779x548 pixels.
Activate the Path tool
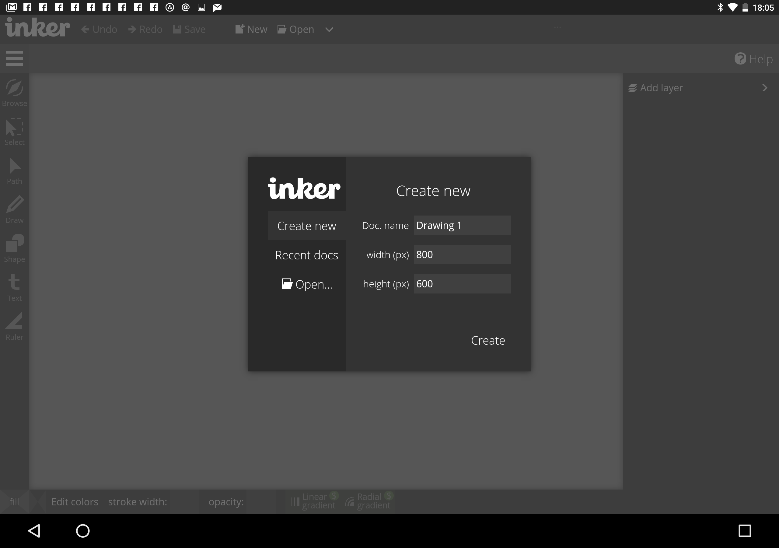15,171
